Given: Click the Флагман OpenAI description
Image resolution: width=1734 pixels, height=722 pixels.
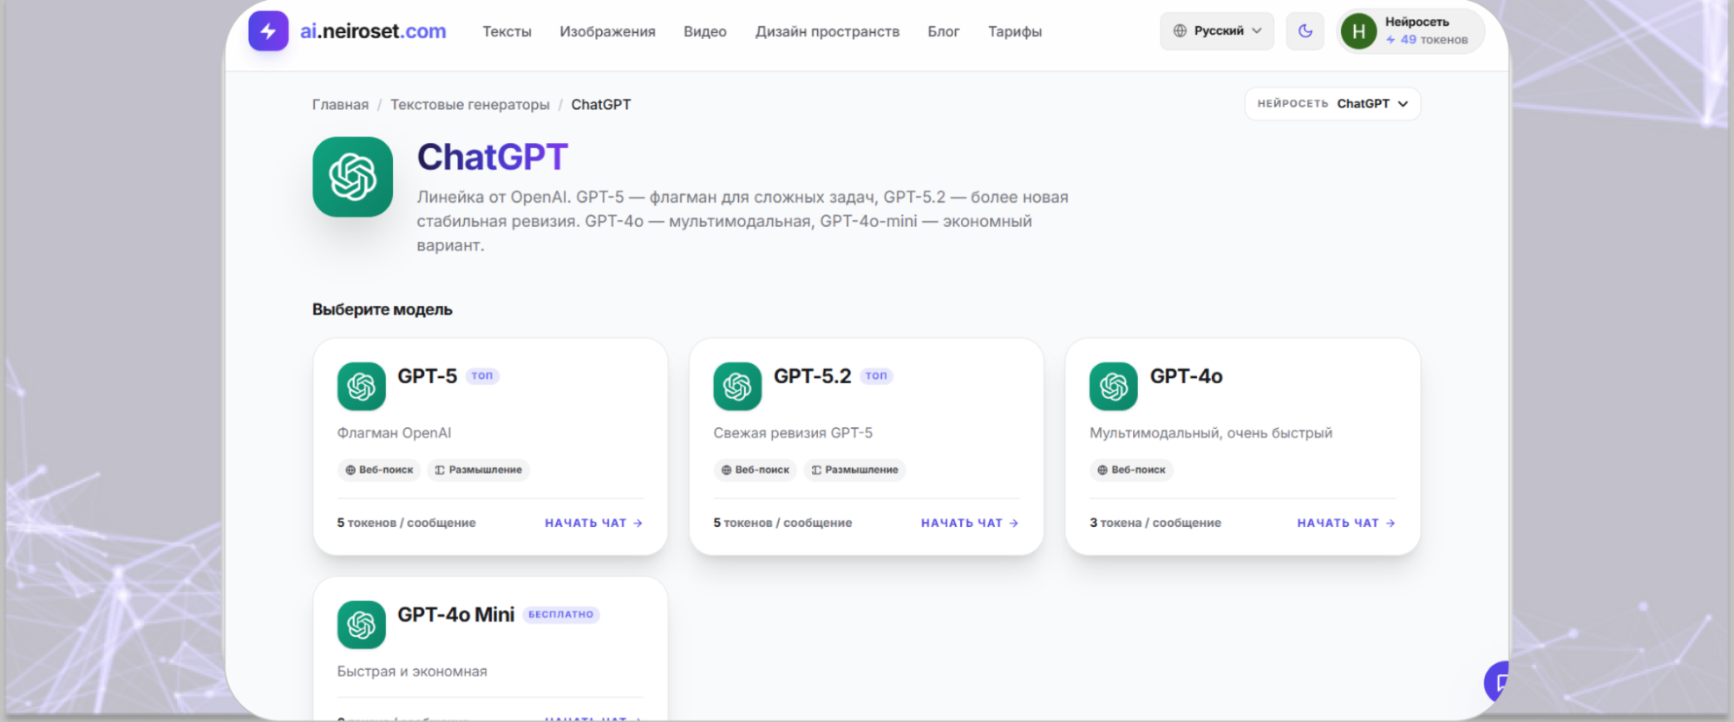Looking at the screenshot, I should click(394, 433).
